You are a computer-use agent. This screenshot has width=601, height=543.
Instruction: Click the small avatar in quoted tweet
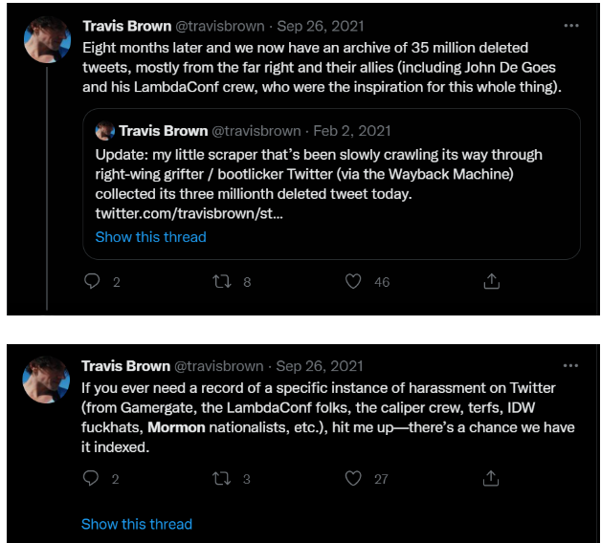point(105,131)
